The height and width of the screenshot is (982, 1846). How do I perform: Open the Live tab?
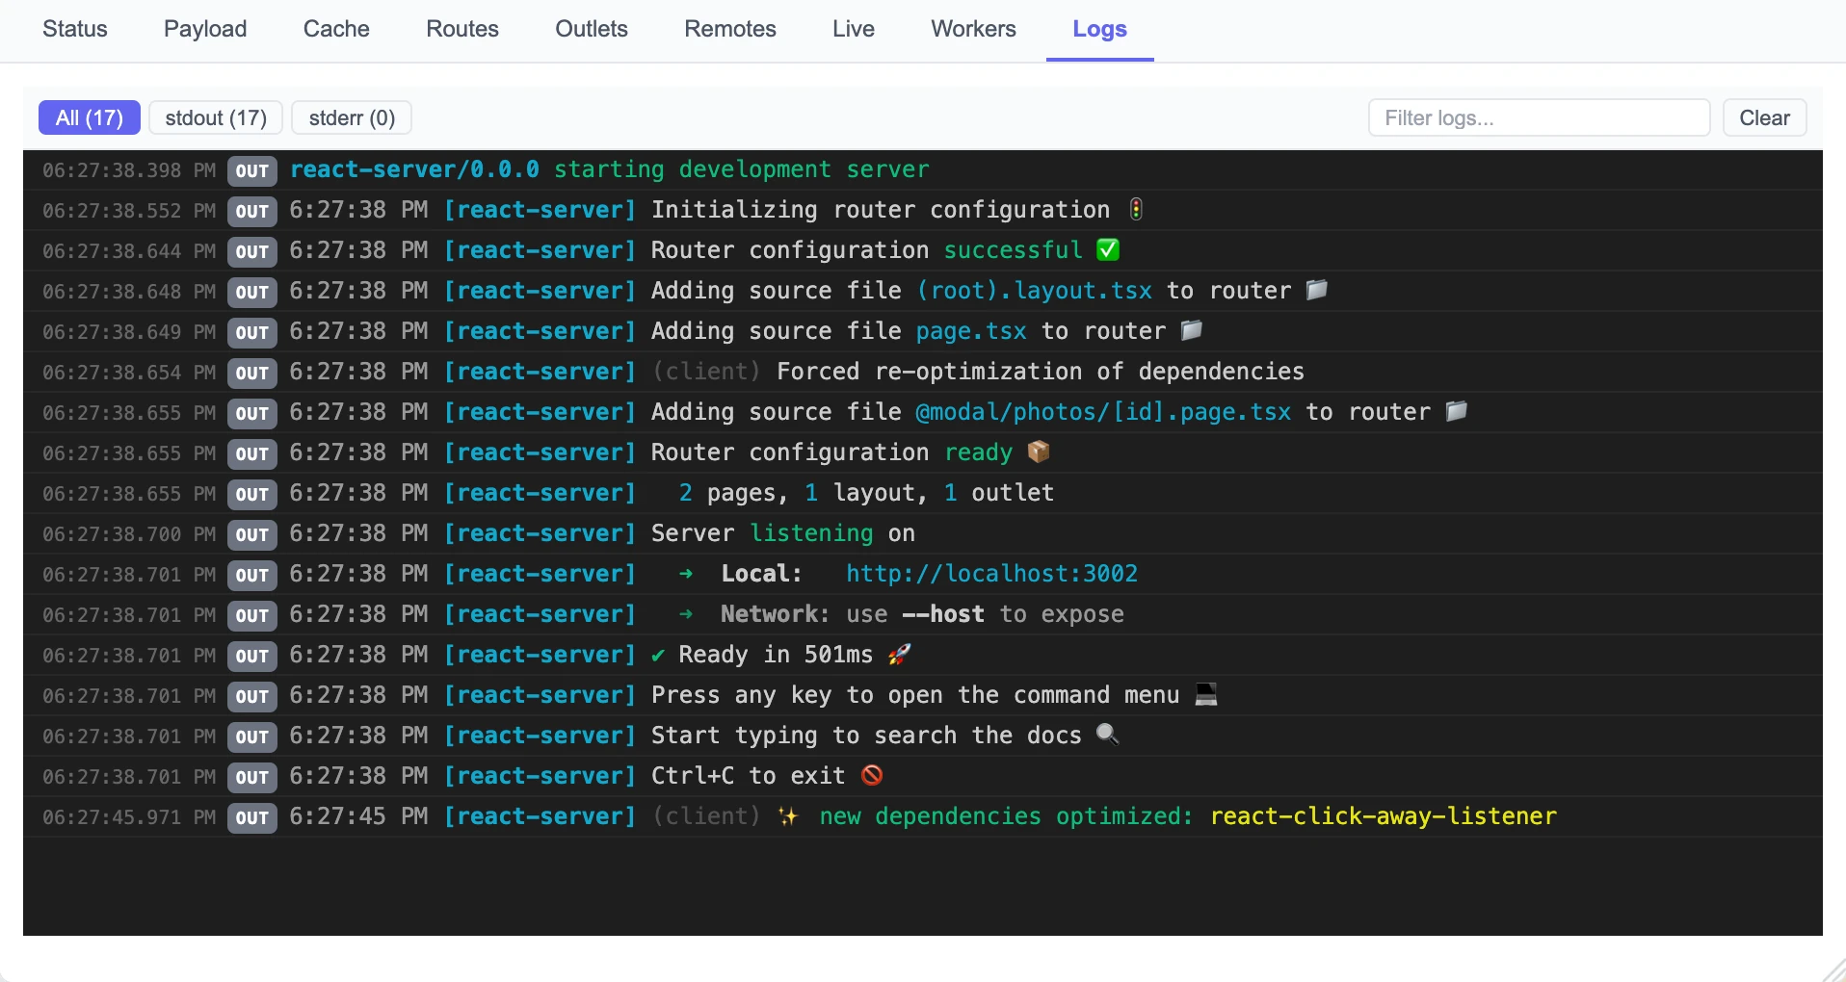tap(854, 29)
